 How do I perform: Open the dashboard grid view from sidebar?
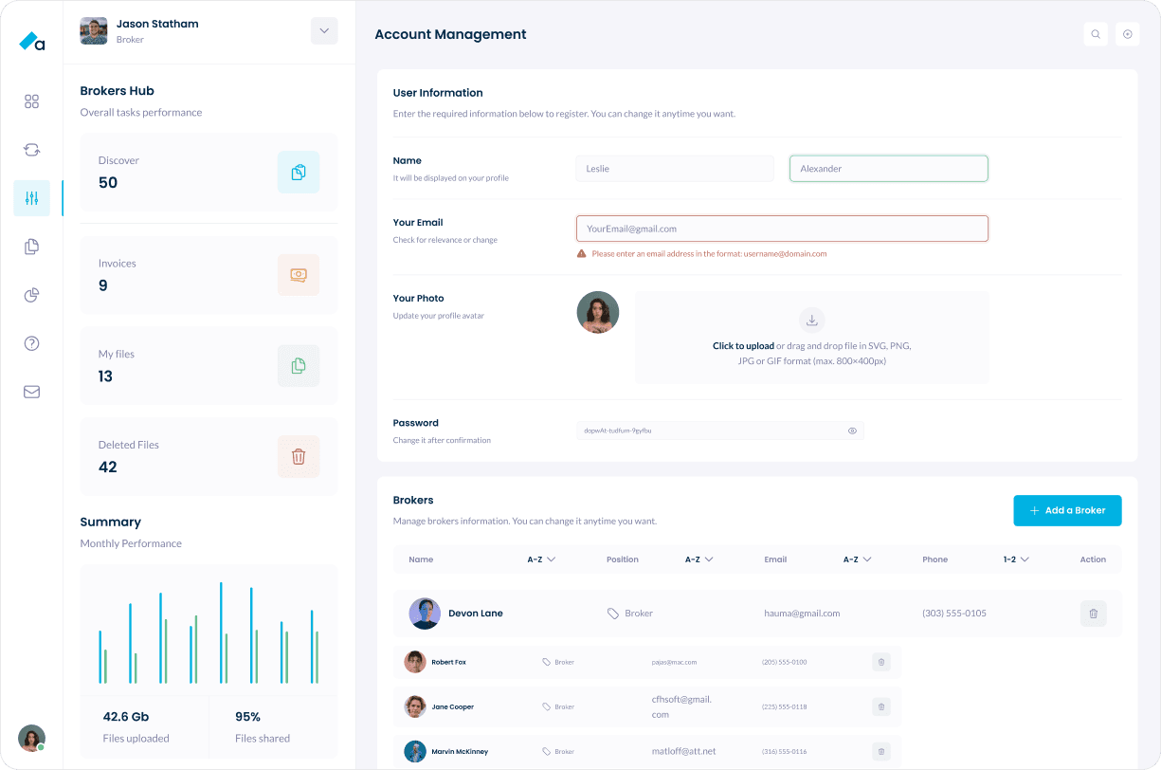31,101
